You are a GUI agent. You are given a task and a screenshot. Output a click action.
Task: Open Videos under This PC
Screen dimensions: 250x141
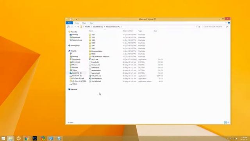coord(75,70)
